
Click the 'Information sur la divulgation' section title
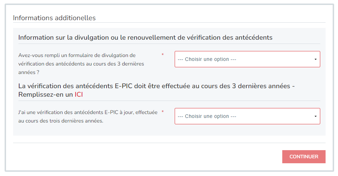pos(145,38)
